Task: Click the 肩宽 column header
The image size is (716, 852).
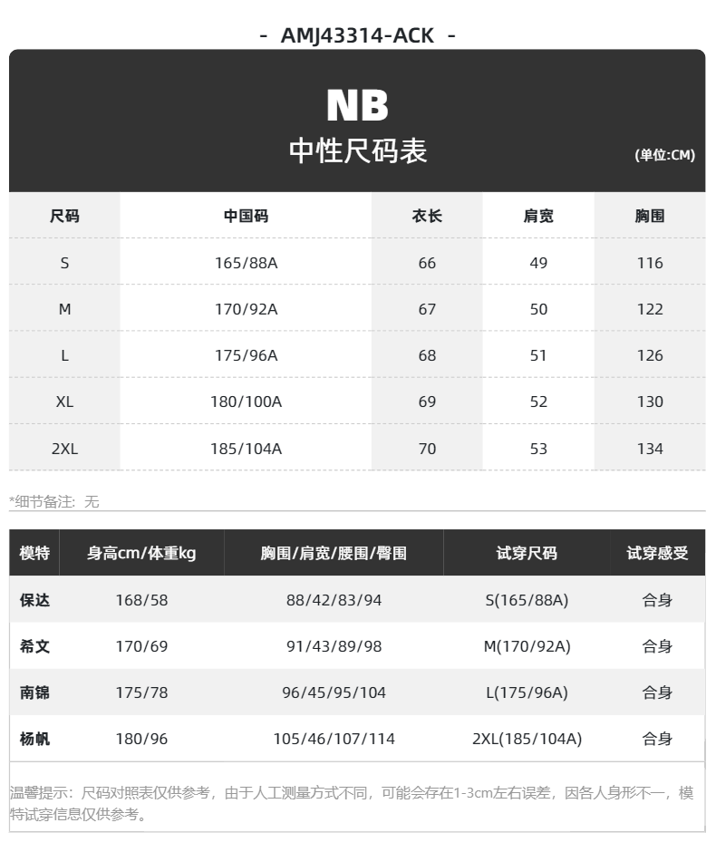Action: 538,216
